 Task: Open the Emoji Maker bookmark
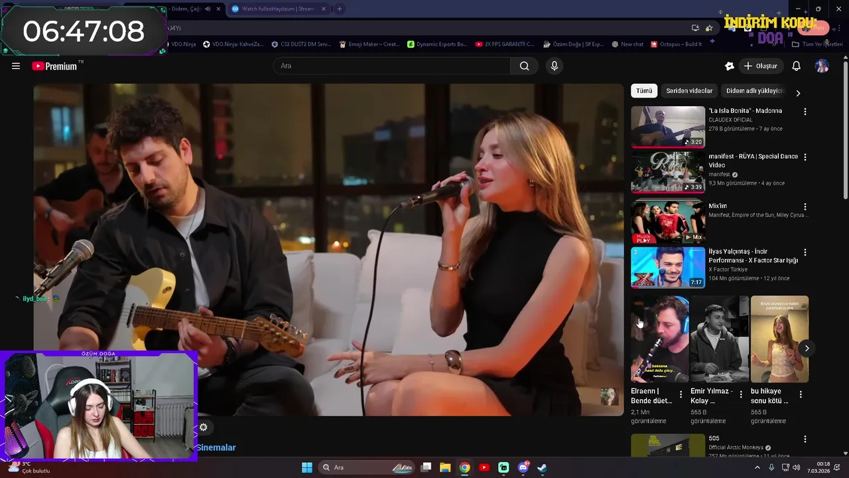point(369,44)
